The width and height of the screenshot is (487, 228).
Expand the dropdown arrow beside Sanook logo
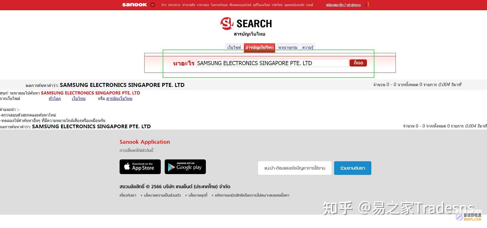point(153,5)
